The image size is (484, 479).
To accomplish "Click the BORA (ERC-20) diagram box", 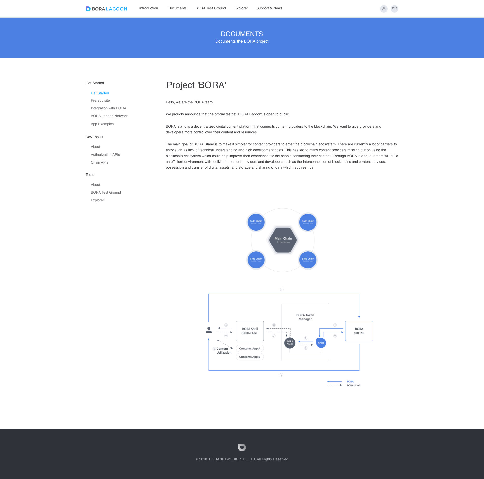I will pyautogui.click(x=359, y=331).
